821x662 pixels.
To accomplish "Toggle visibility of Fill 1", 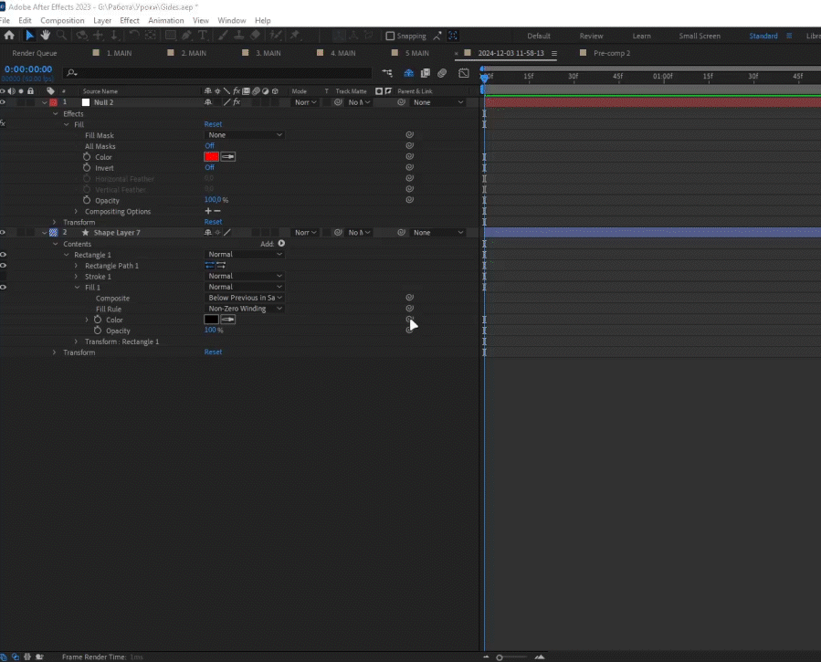I will pos(3,287).
